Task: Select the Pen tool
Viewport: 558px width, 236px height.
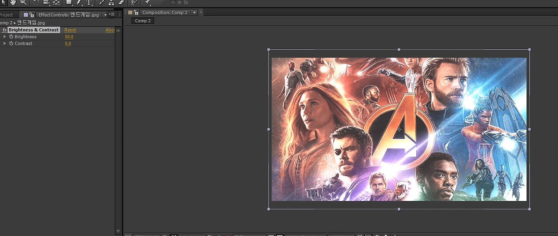Action: click(x=79, y=2)
